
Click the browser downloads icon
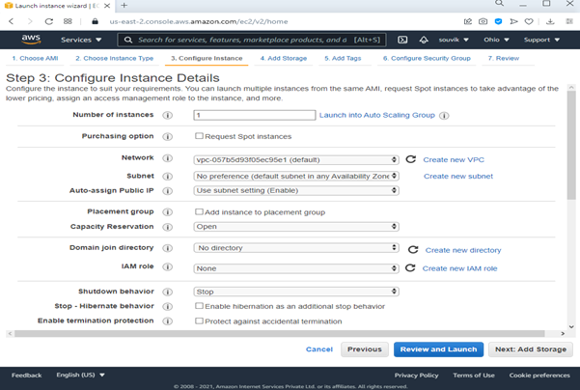[550, 21]
